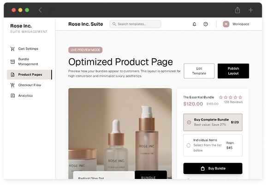Click the browser back arrow
This screenshot has height=185, width=267.
(x=40, y=10)
